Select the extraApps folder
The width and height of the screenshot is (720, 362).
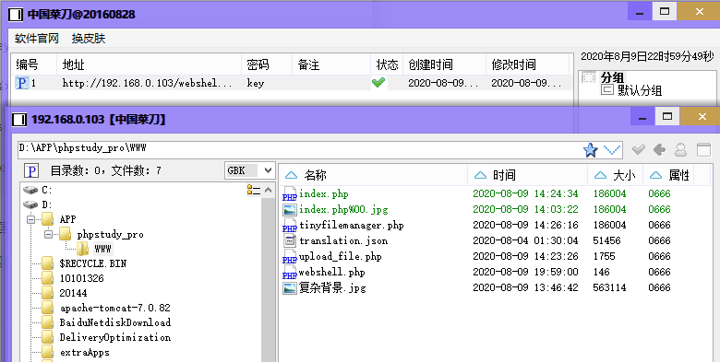click(85, 353)
